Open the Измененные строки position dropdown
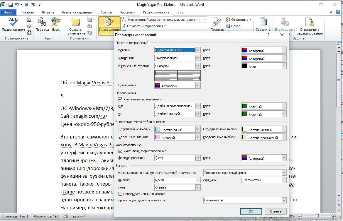The image size is (343, 221). coord(177,66)
